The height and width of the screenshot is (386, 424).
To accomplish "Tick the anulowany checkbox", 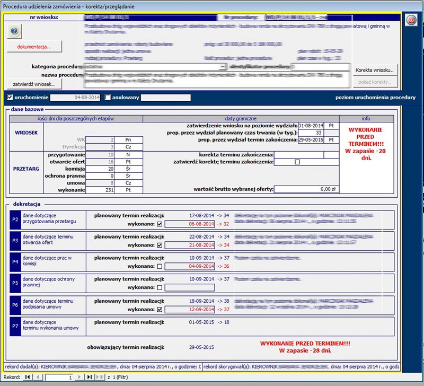I will [x=108, y=98].
